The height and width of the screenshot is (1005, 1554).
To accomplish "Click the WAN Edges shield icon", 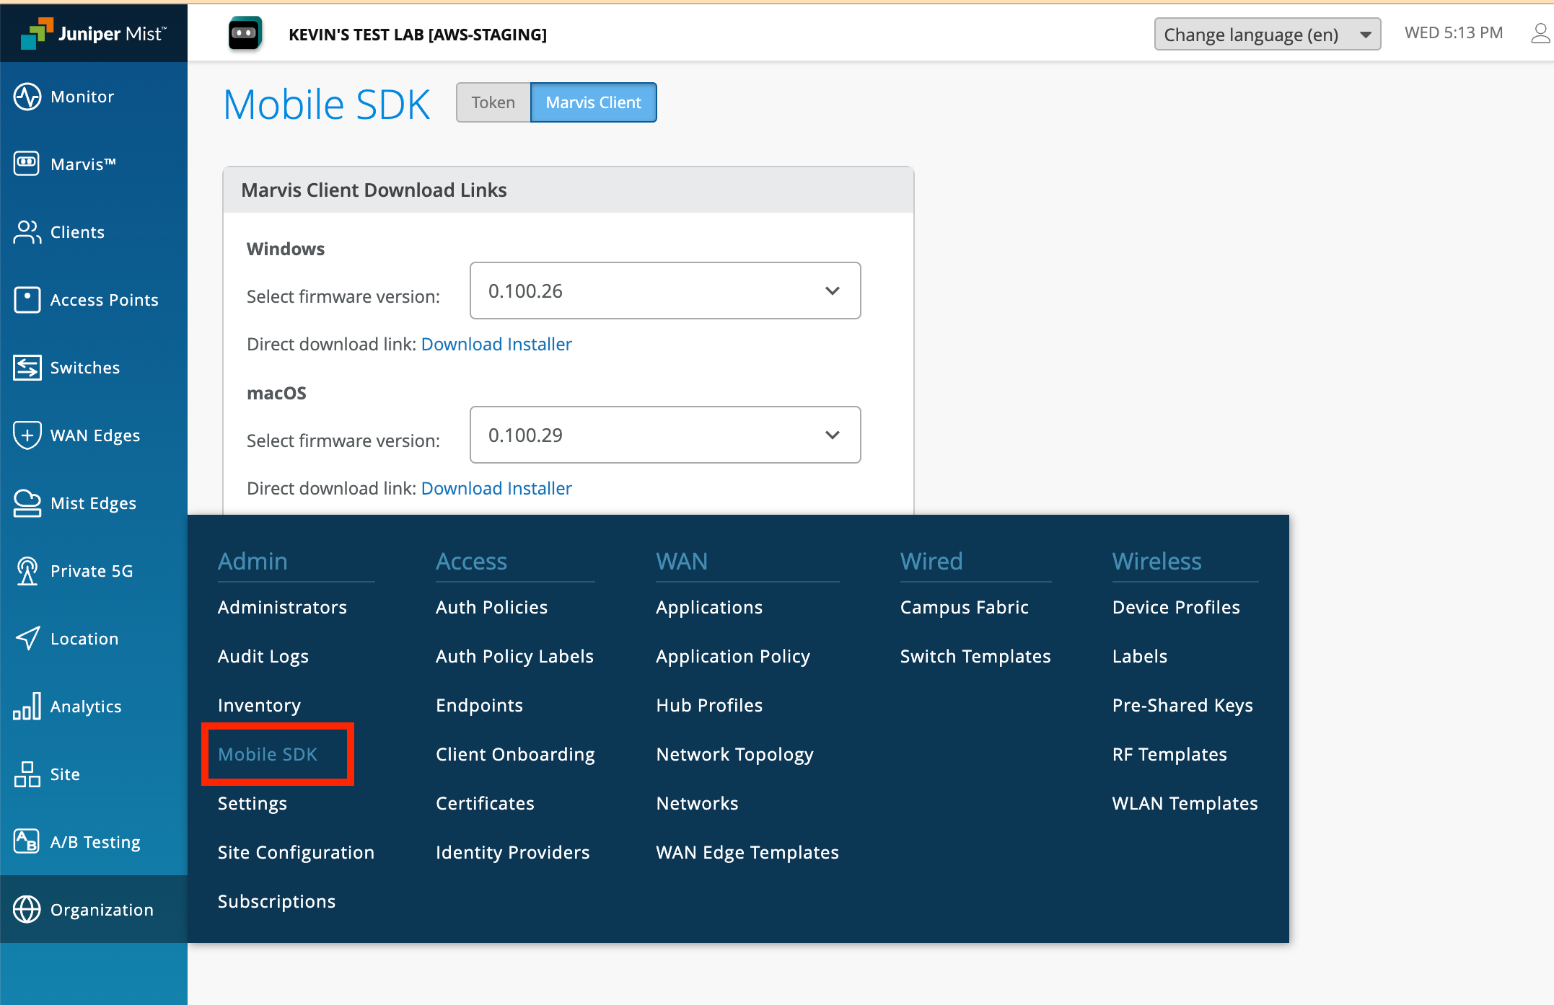I will [27, 435].
